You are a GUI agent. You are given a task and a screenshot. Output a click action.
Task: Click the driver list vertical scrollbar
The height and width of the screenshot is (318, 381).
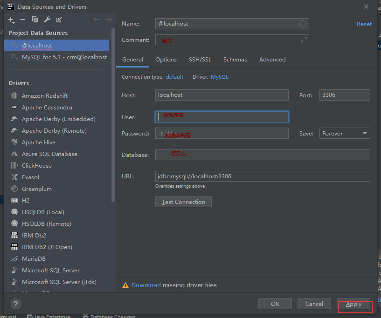(113, 115)
